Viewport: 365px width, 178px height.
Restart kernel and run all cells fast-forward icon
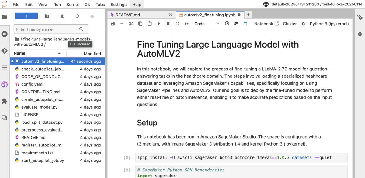(x=187, y=24)
